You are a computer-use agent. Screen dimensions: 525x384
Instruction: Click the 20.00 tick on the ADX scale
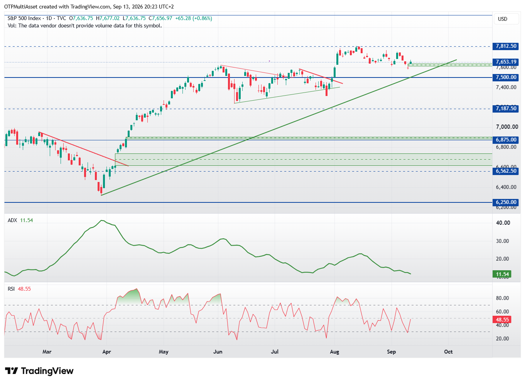(502, 259)
